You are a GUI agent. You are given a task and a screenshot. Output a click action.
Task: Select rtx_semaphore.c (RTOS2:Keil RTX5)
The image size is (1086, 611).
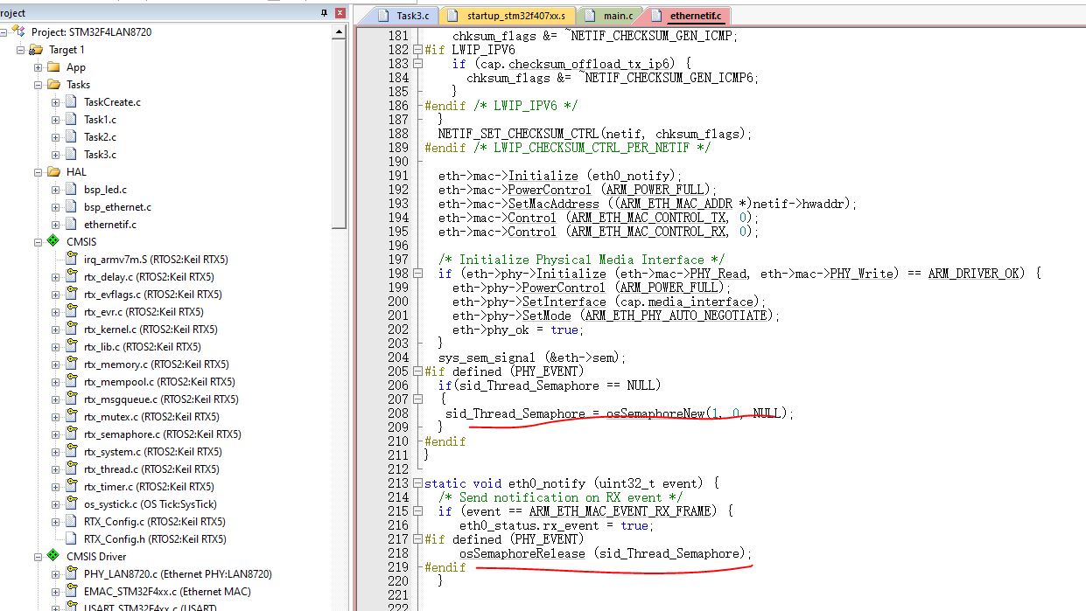pyautogui.click(x=163, y=434)
